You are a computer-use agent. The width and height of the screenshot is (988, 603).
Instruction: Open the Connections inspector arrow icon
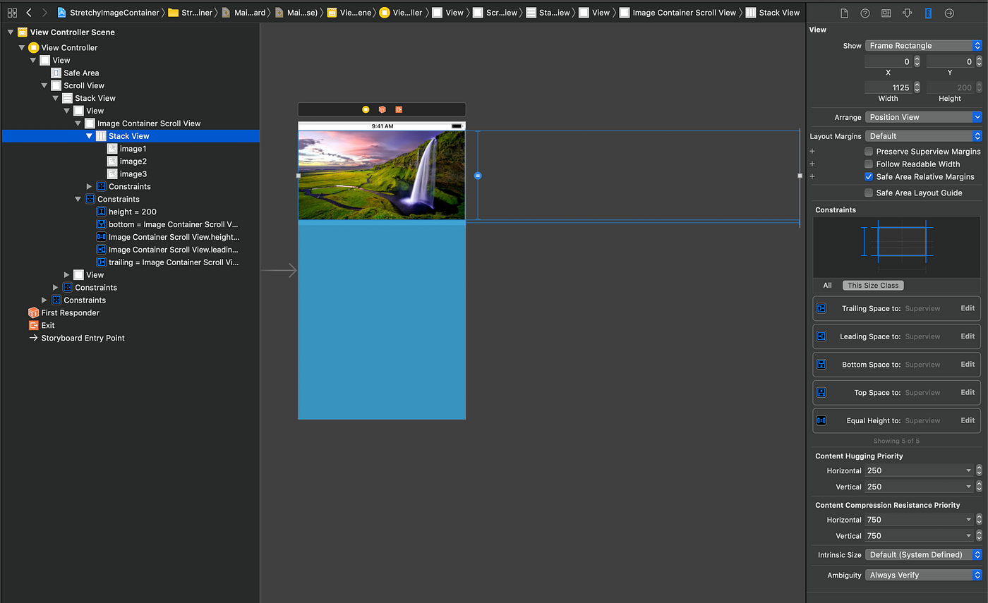coord(949,13)
